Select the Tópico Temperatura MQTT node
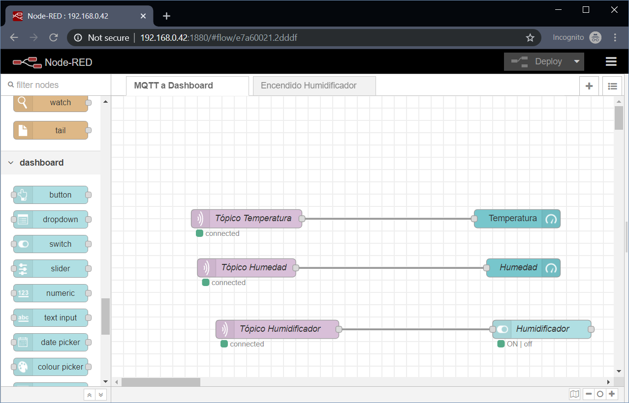The image size is (629, 403). 247,219
